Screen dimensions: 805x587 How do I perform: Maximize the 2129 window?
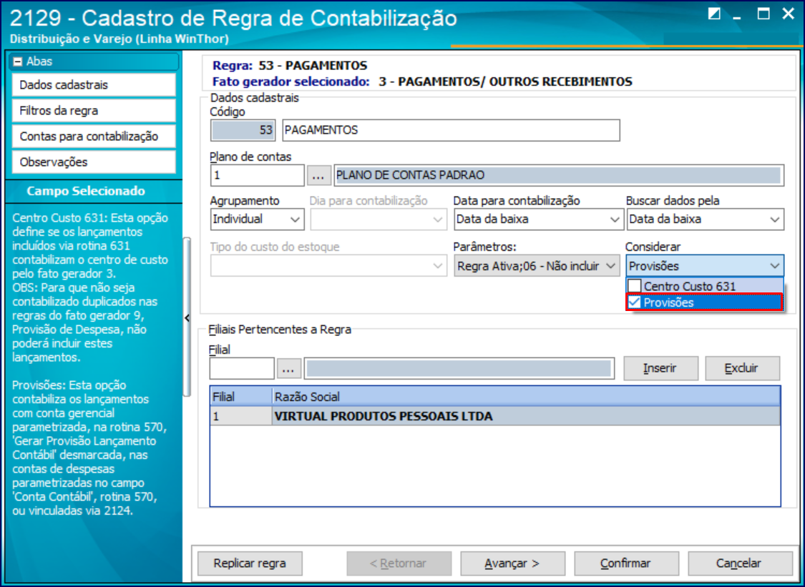pyautogui.click(x=764, y=14)
